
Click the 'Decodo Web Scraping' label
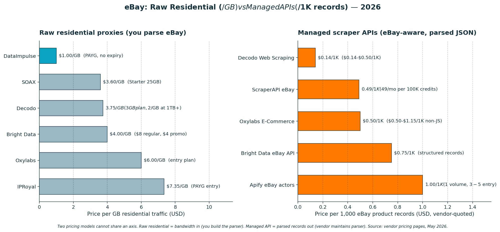pyautogui.click(x=266, y=58)
